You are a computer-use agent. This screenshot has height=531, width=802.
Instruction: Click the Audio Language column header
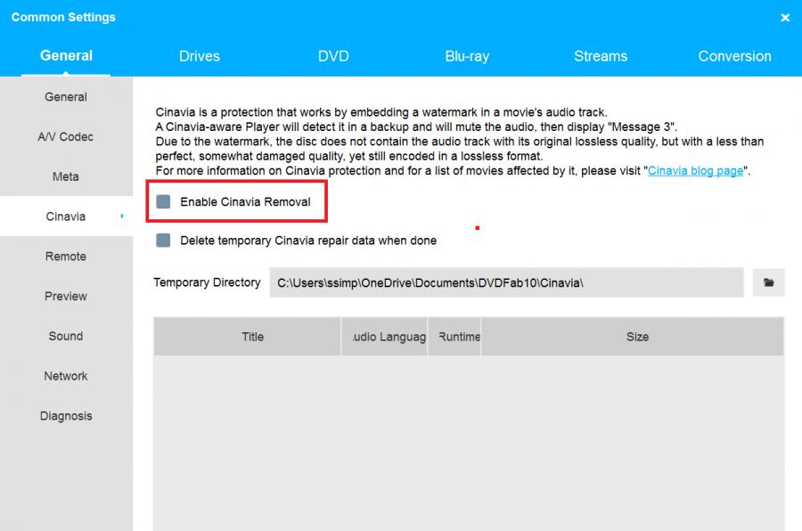pos(384,337)
